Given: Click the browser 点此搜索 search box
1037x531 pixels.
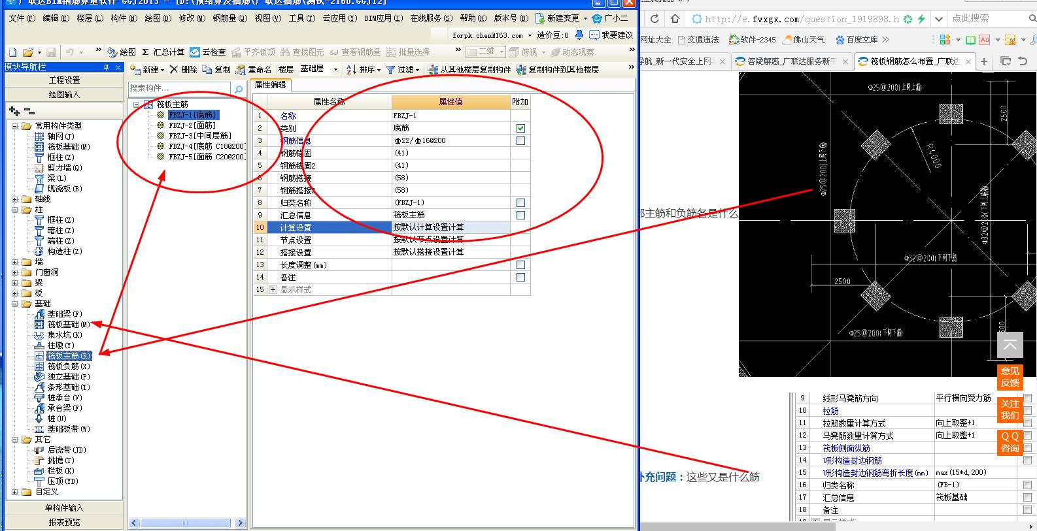Looking at the screenshot, I should [x=986, y=19].
